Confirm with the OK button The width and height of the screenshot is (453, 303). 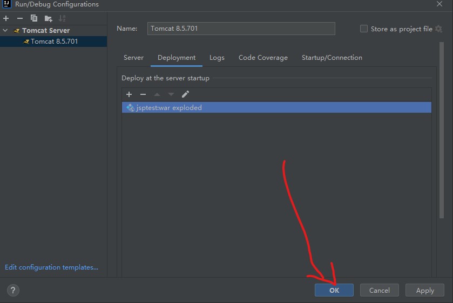point(334,290)
